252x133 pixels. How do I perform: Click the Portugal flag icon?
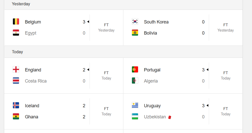tap(135, 69)
